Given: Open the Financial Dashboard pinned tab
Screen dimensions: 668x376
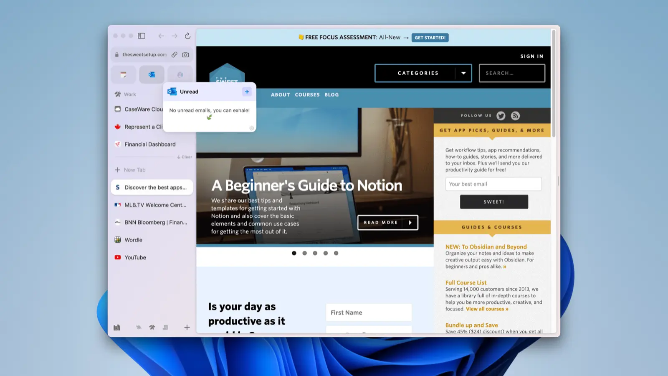Looking at the screenshot, I should [150, 145].
